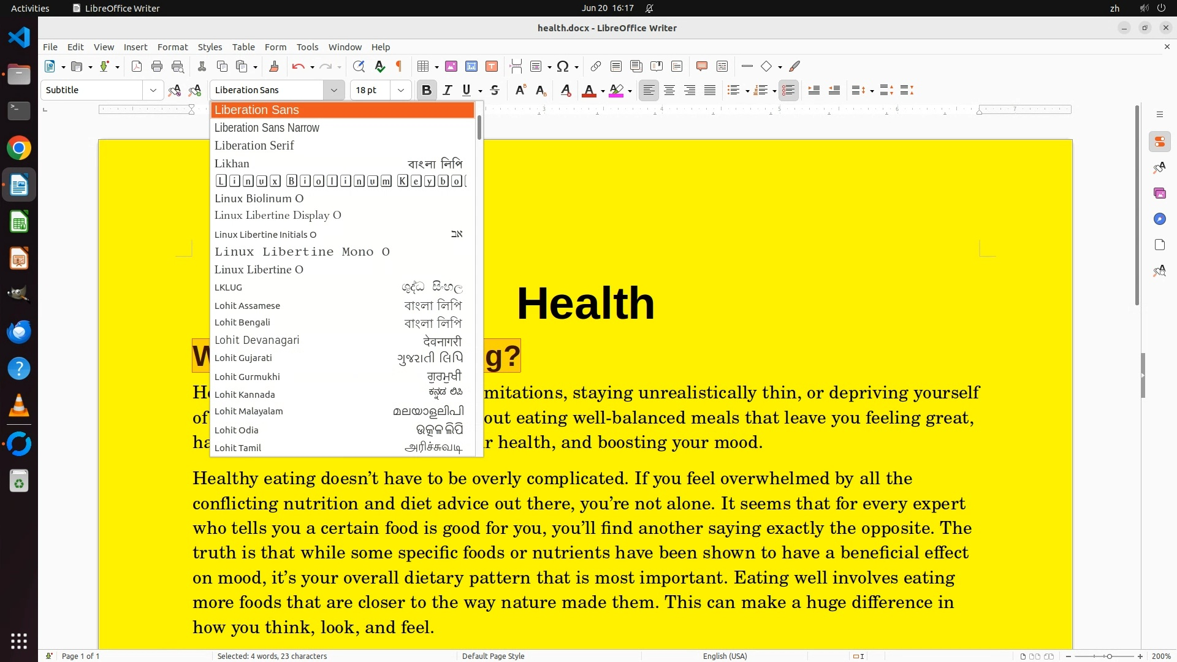Toggle italic formatting button
Viewport: 1177px width, 662px height.
448,91
